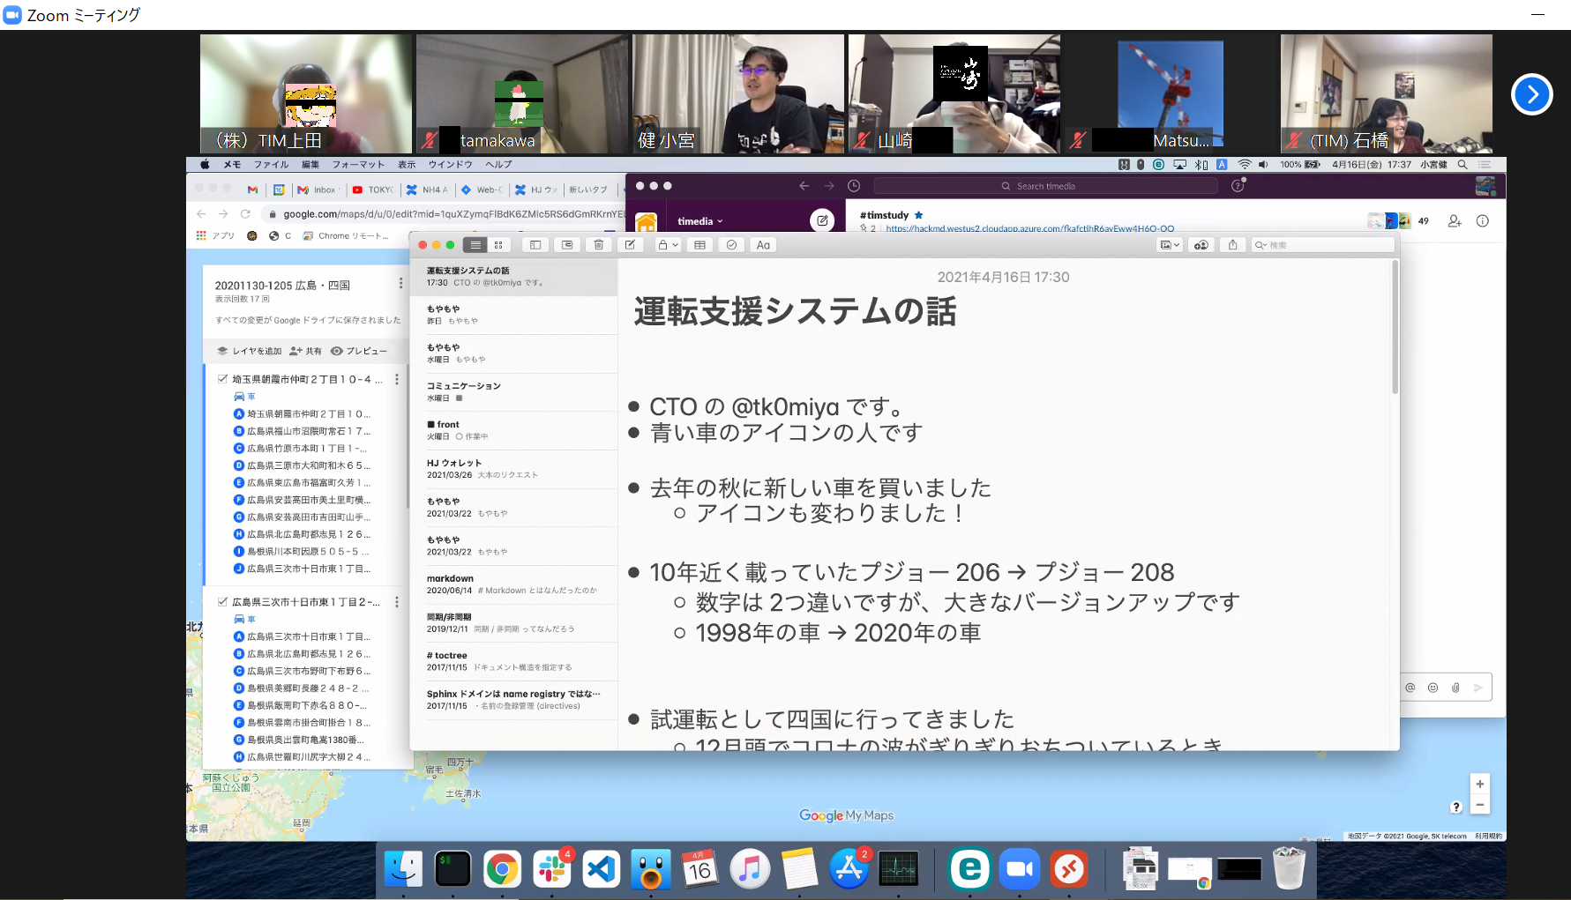Open the Sphinx ドメイン note

coord(513,700)
